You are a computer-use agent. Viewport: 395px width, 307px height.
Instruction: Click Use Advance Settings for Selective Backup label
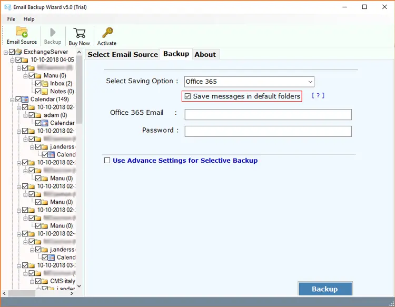coord(185,161)
